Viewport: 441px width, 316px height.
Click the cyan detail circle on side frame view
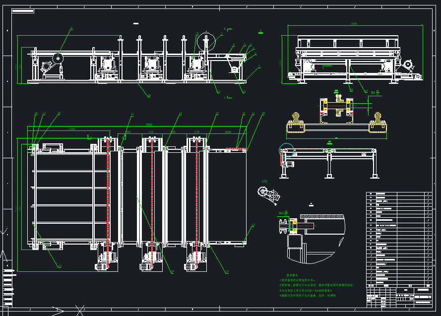tap(286, 150)
